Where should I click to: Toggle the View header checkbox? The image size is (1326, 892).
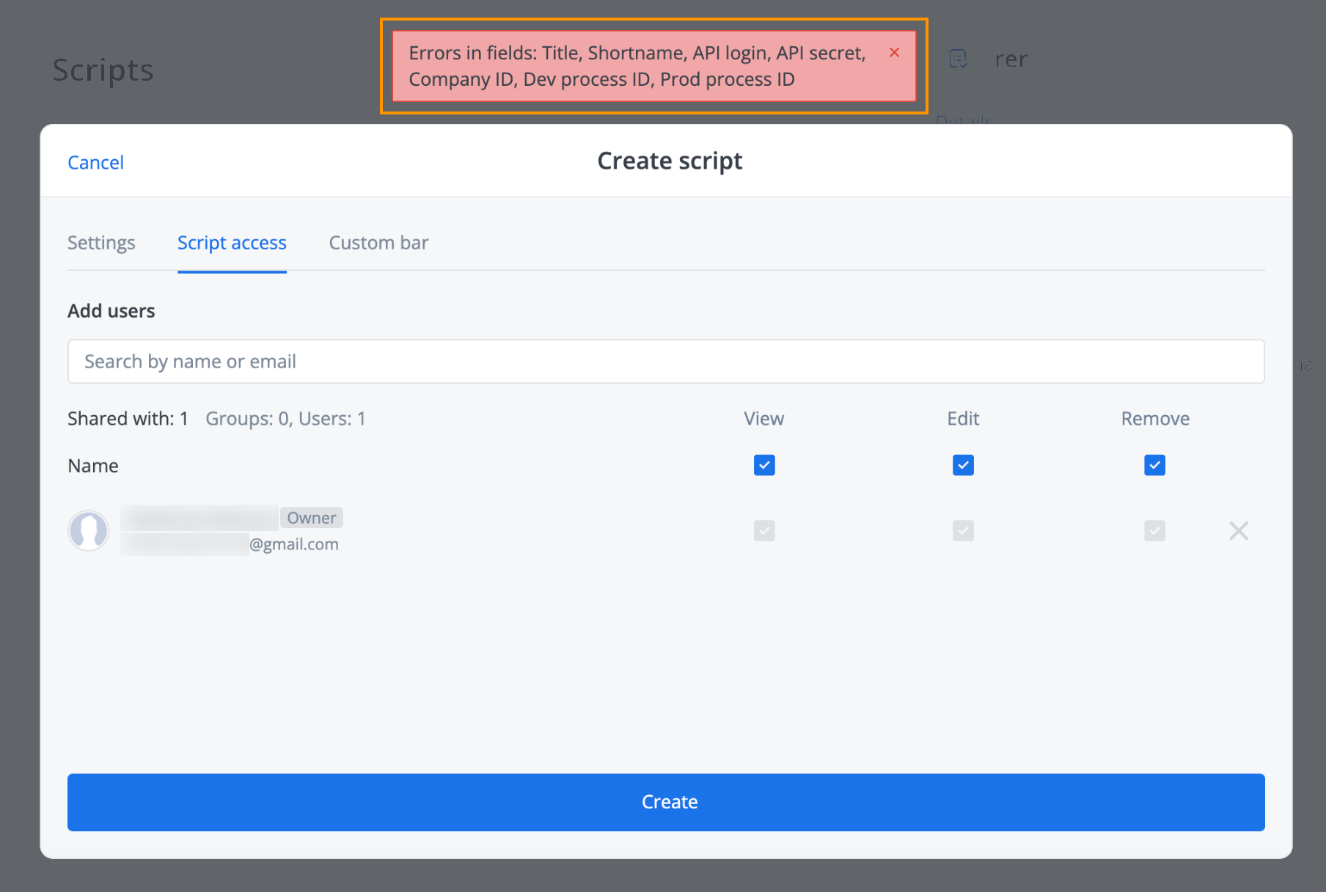click(764, 465)
